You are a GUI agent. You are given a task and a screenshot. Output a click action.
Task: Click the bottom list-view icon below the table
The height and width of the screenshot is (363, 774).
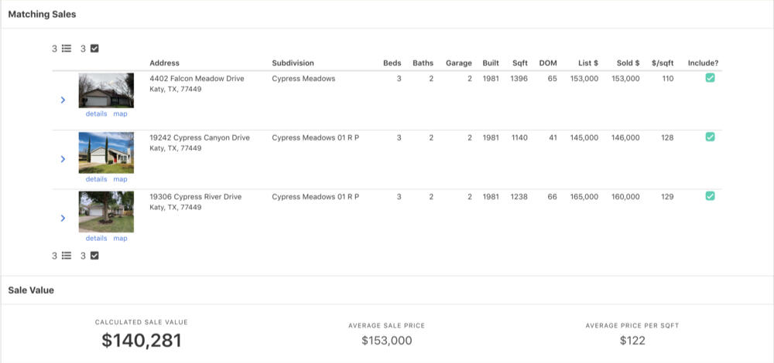tap(67, 256)
